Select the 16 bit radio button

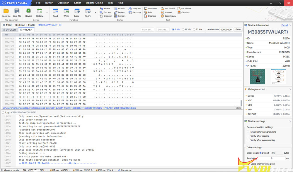coord(183,29)
